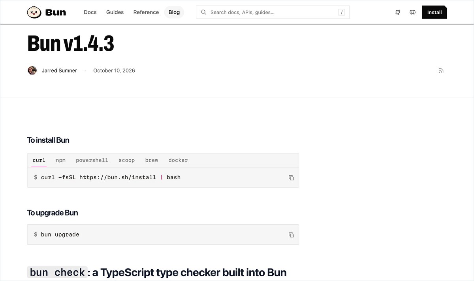The width and height of the screenshot is (474, 281).
Task: Switch to the npm tab
Action: click(x=61, y=160)
